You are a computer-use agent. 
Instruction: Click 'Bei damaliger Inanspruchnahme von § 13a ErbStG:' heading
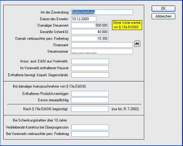tap(50, 87)
